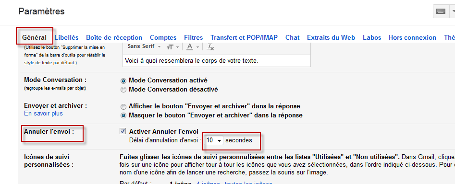The image size is (455, 184).
Task: Switch to the Libellés tab
Action: tap(66, 37)
